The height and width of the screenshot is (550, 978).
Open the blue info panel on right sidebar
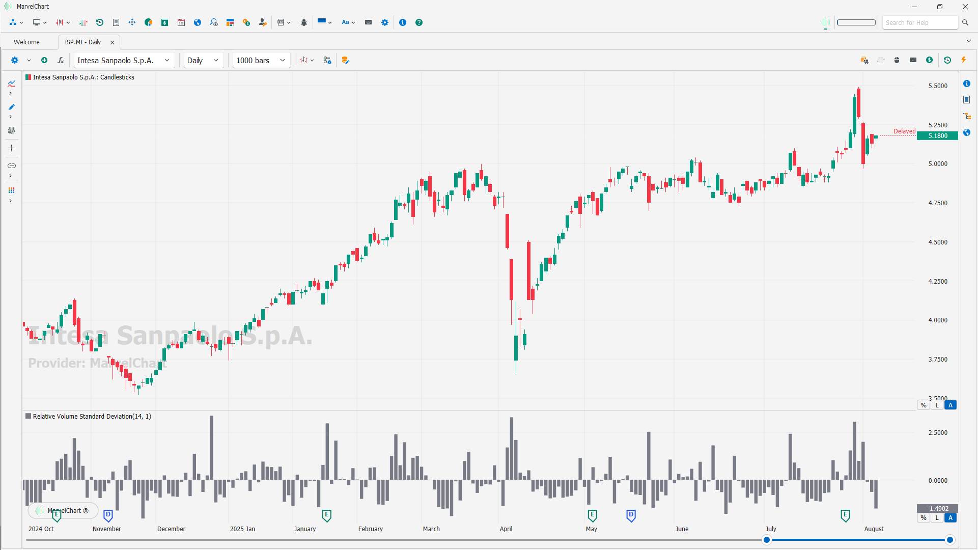point(967,84)
